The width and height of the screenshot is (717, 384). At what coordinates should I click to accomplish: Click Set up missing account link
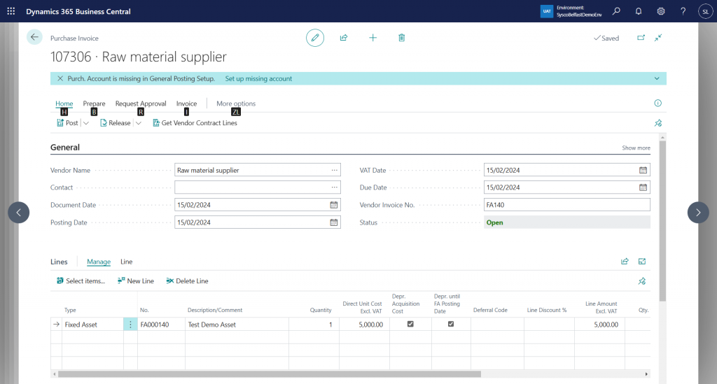click(258, 78)
